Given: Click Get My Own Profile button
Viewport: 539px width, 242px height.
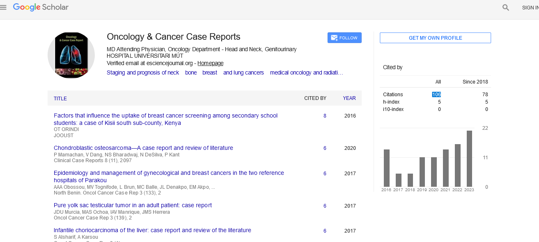Looking at the screenshot, I should tap(435, 38).
